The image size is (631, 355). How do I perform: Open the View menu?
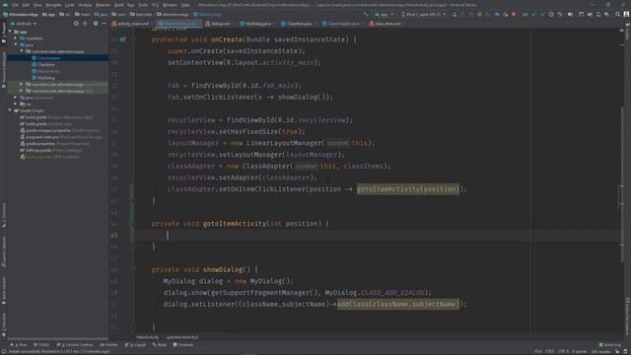point(37,5)
